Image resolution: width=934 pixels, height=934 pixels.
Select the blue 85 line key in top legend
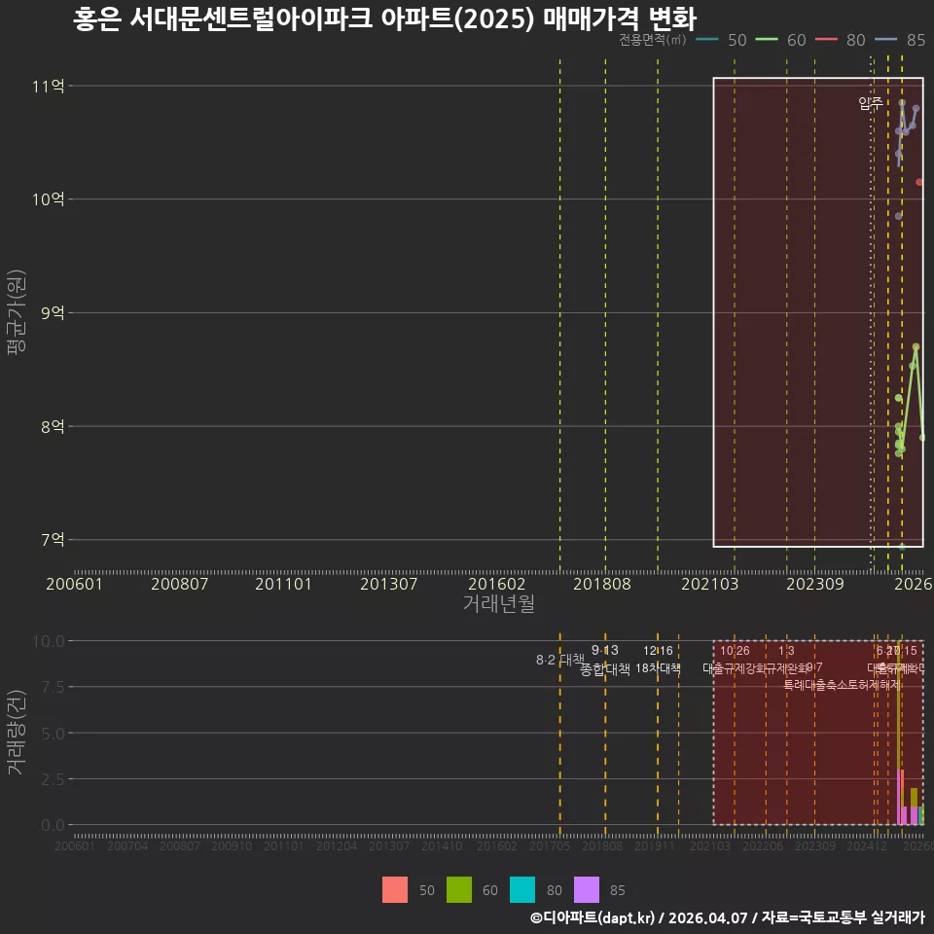tap(885, 40)
